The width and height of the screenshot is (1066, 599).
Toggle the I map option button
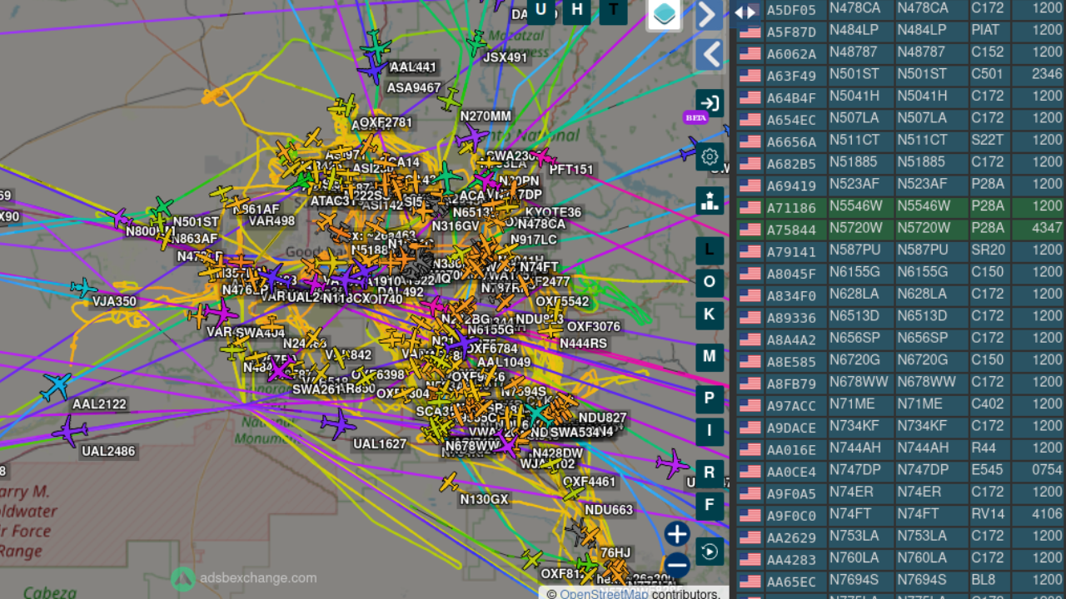(x=710, y=431)
